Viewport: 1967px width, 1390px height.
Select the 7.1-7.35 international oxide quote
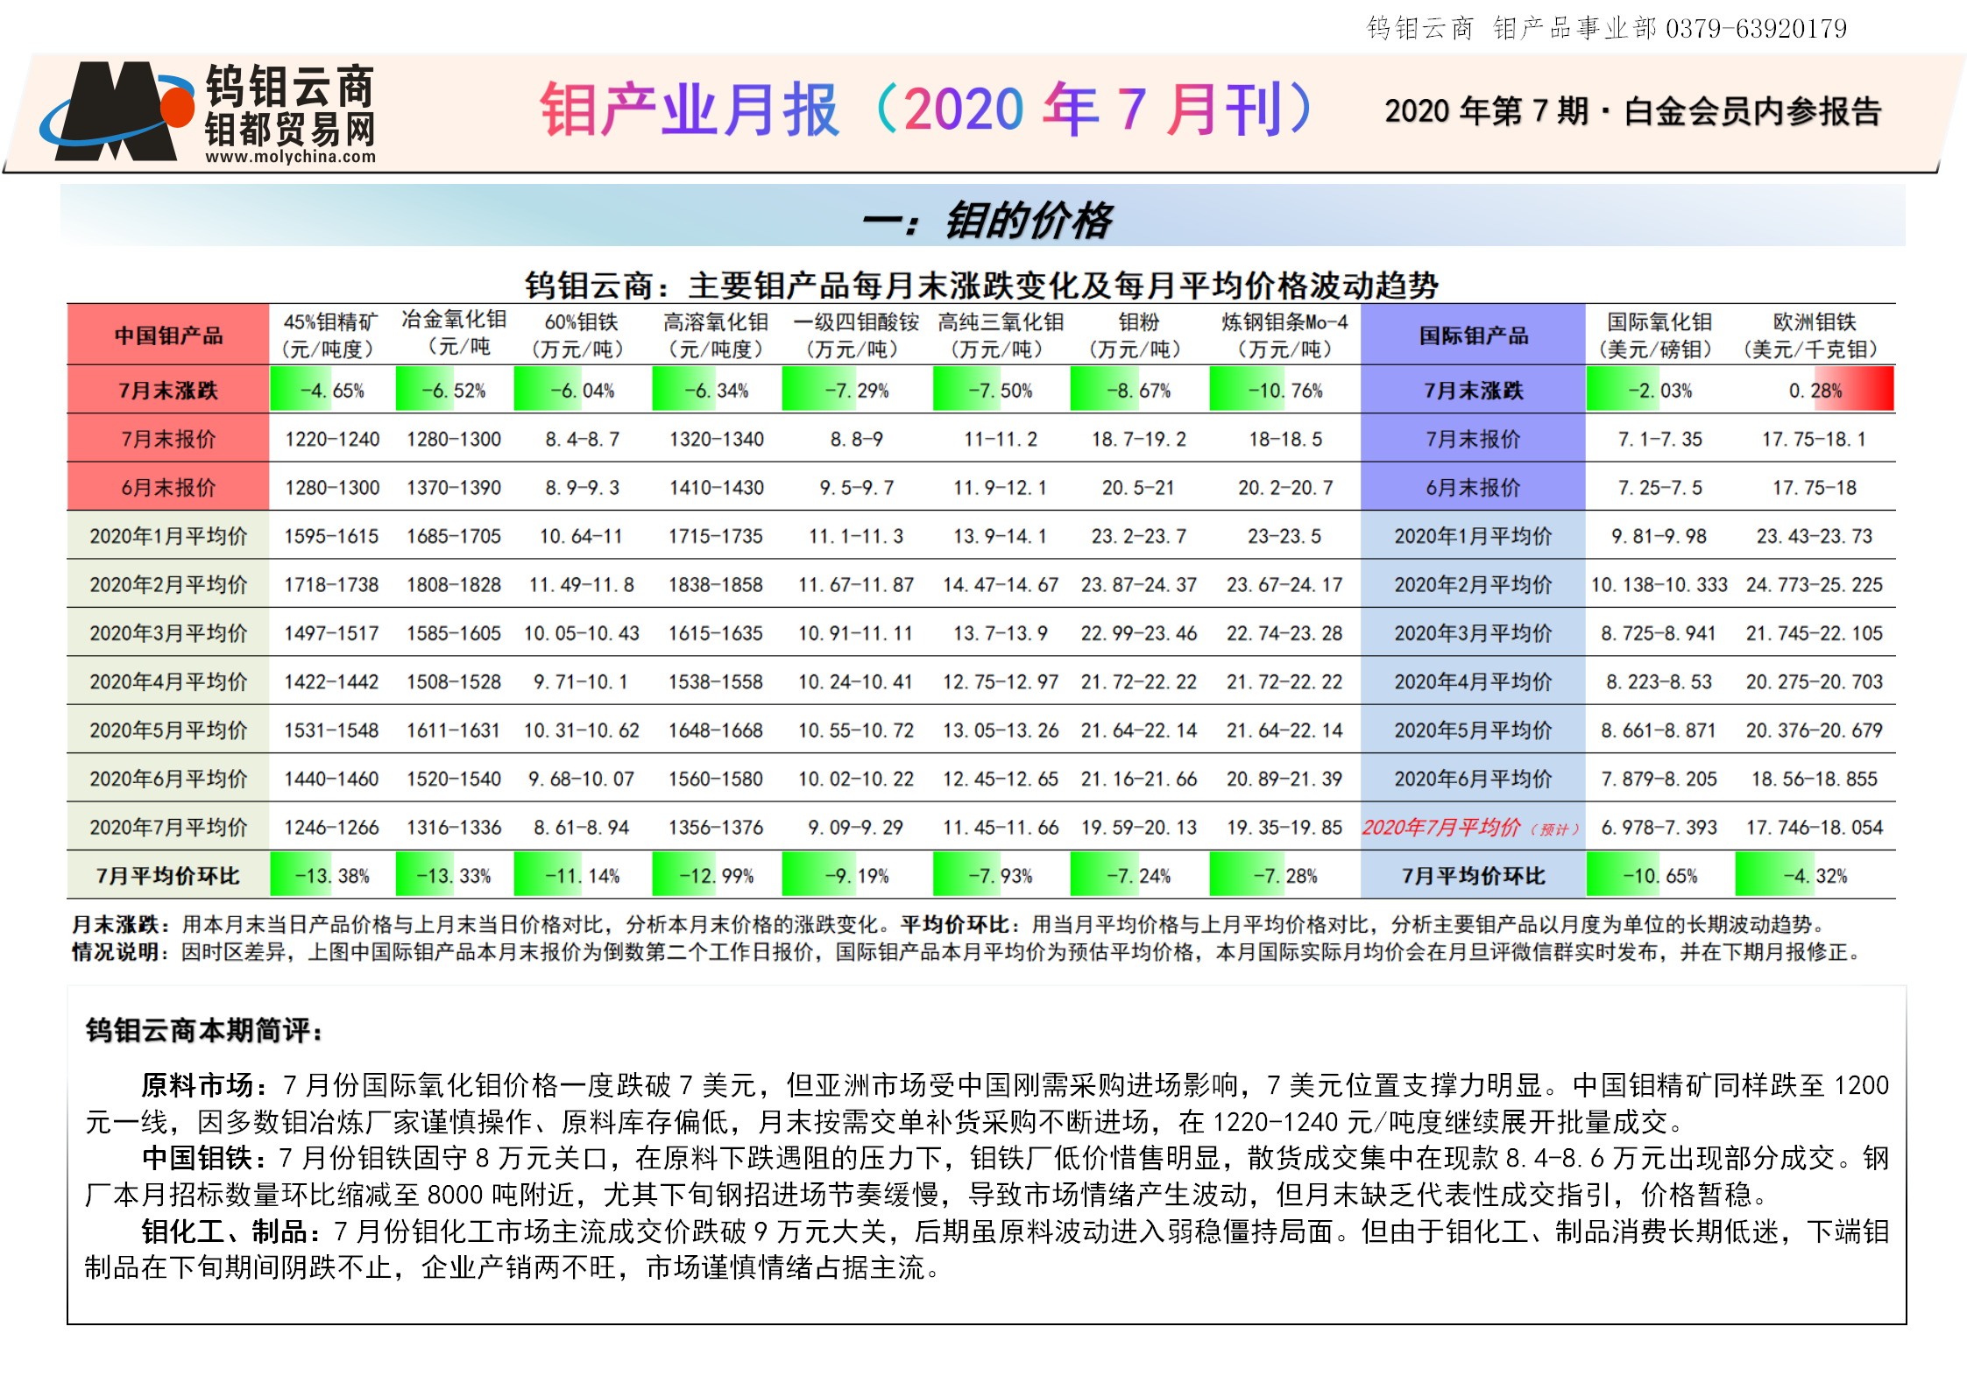coord(1659,439)
